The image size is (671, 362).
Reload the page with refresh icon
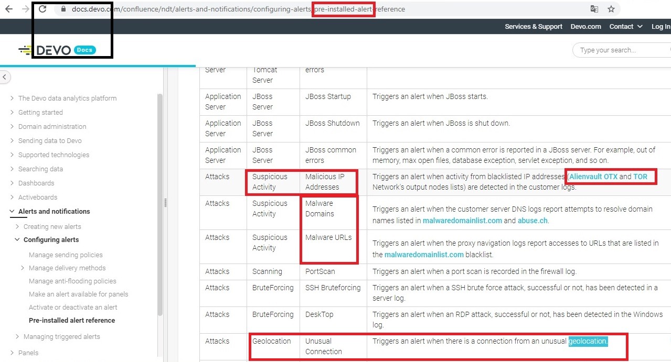click(43, 9)
